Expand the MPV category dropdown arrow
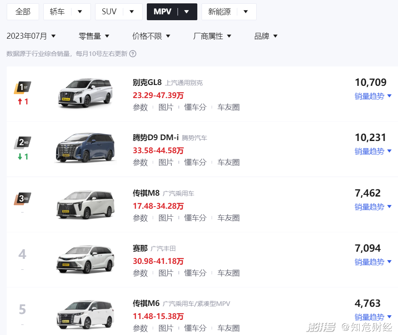The image size is (398, 335). point(187,12)
